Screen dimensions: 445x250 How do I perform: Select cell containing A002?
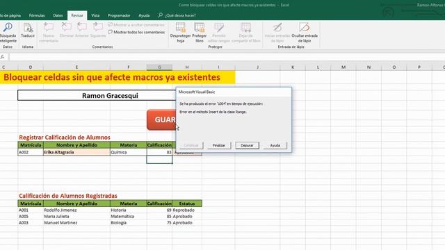31,152
